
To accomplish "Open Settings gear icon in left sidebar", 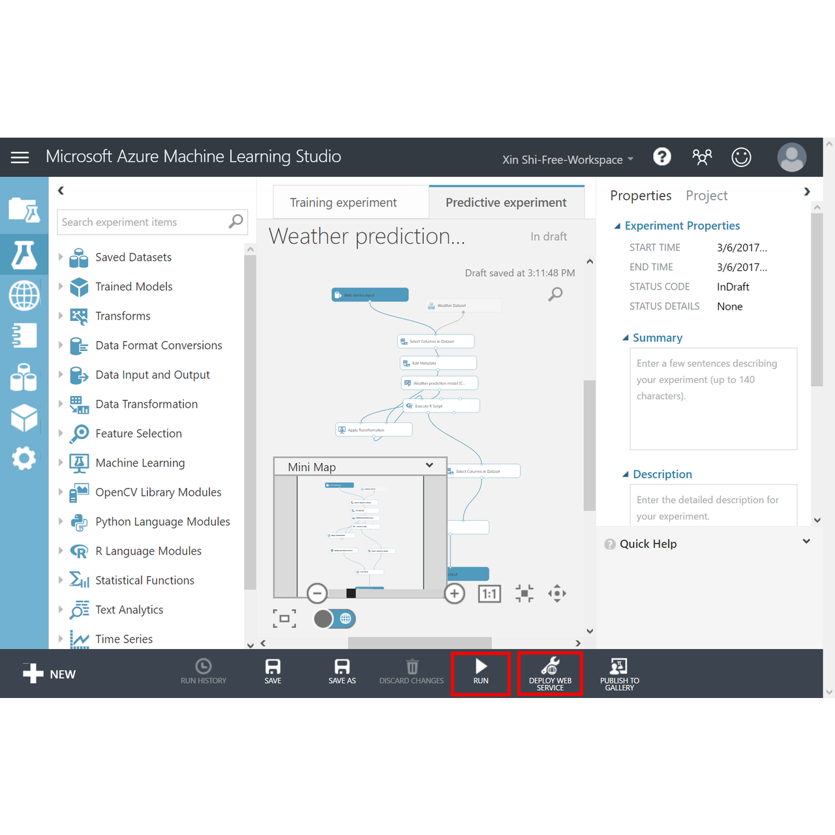I will click(x=24, y=459).
